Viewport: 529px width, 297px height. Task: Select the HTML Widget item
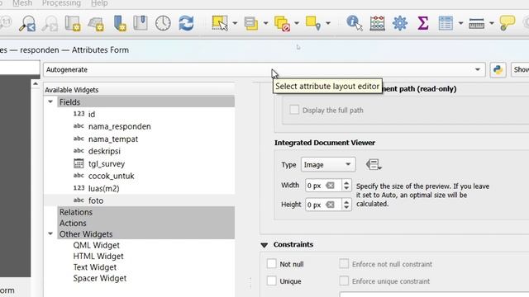98,257
